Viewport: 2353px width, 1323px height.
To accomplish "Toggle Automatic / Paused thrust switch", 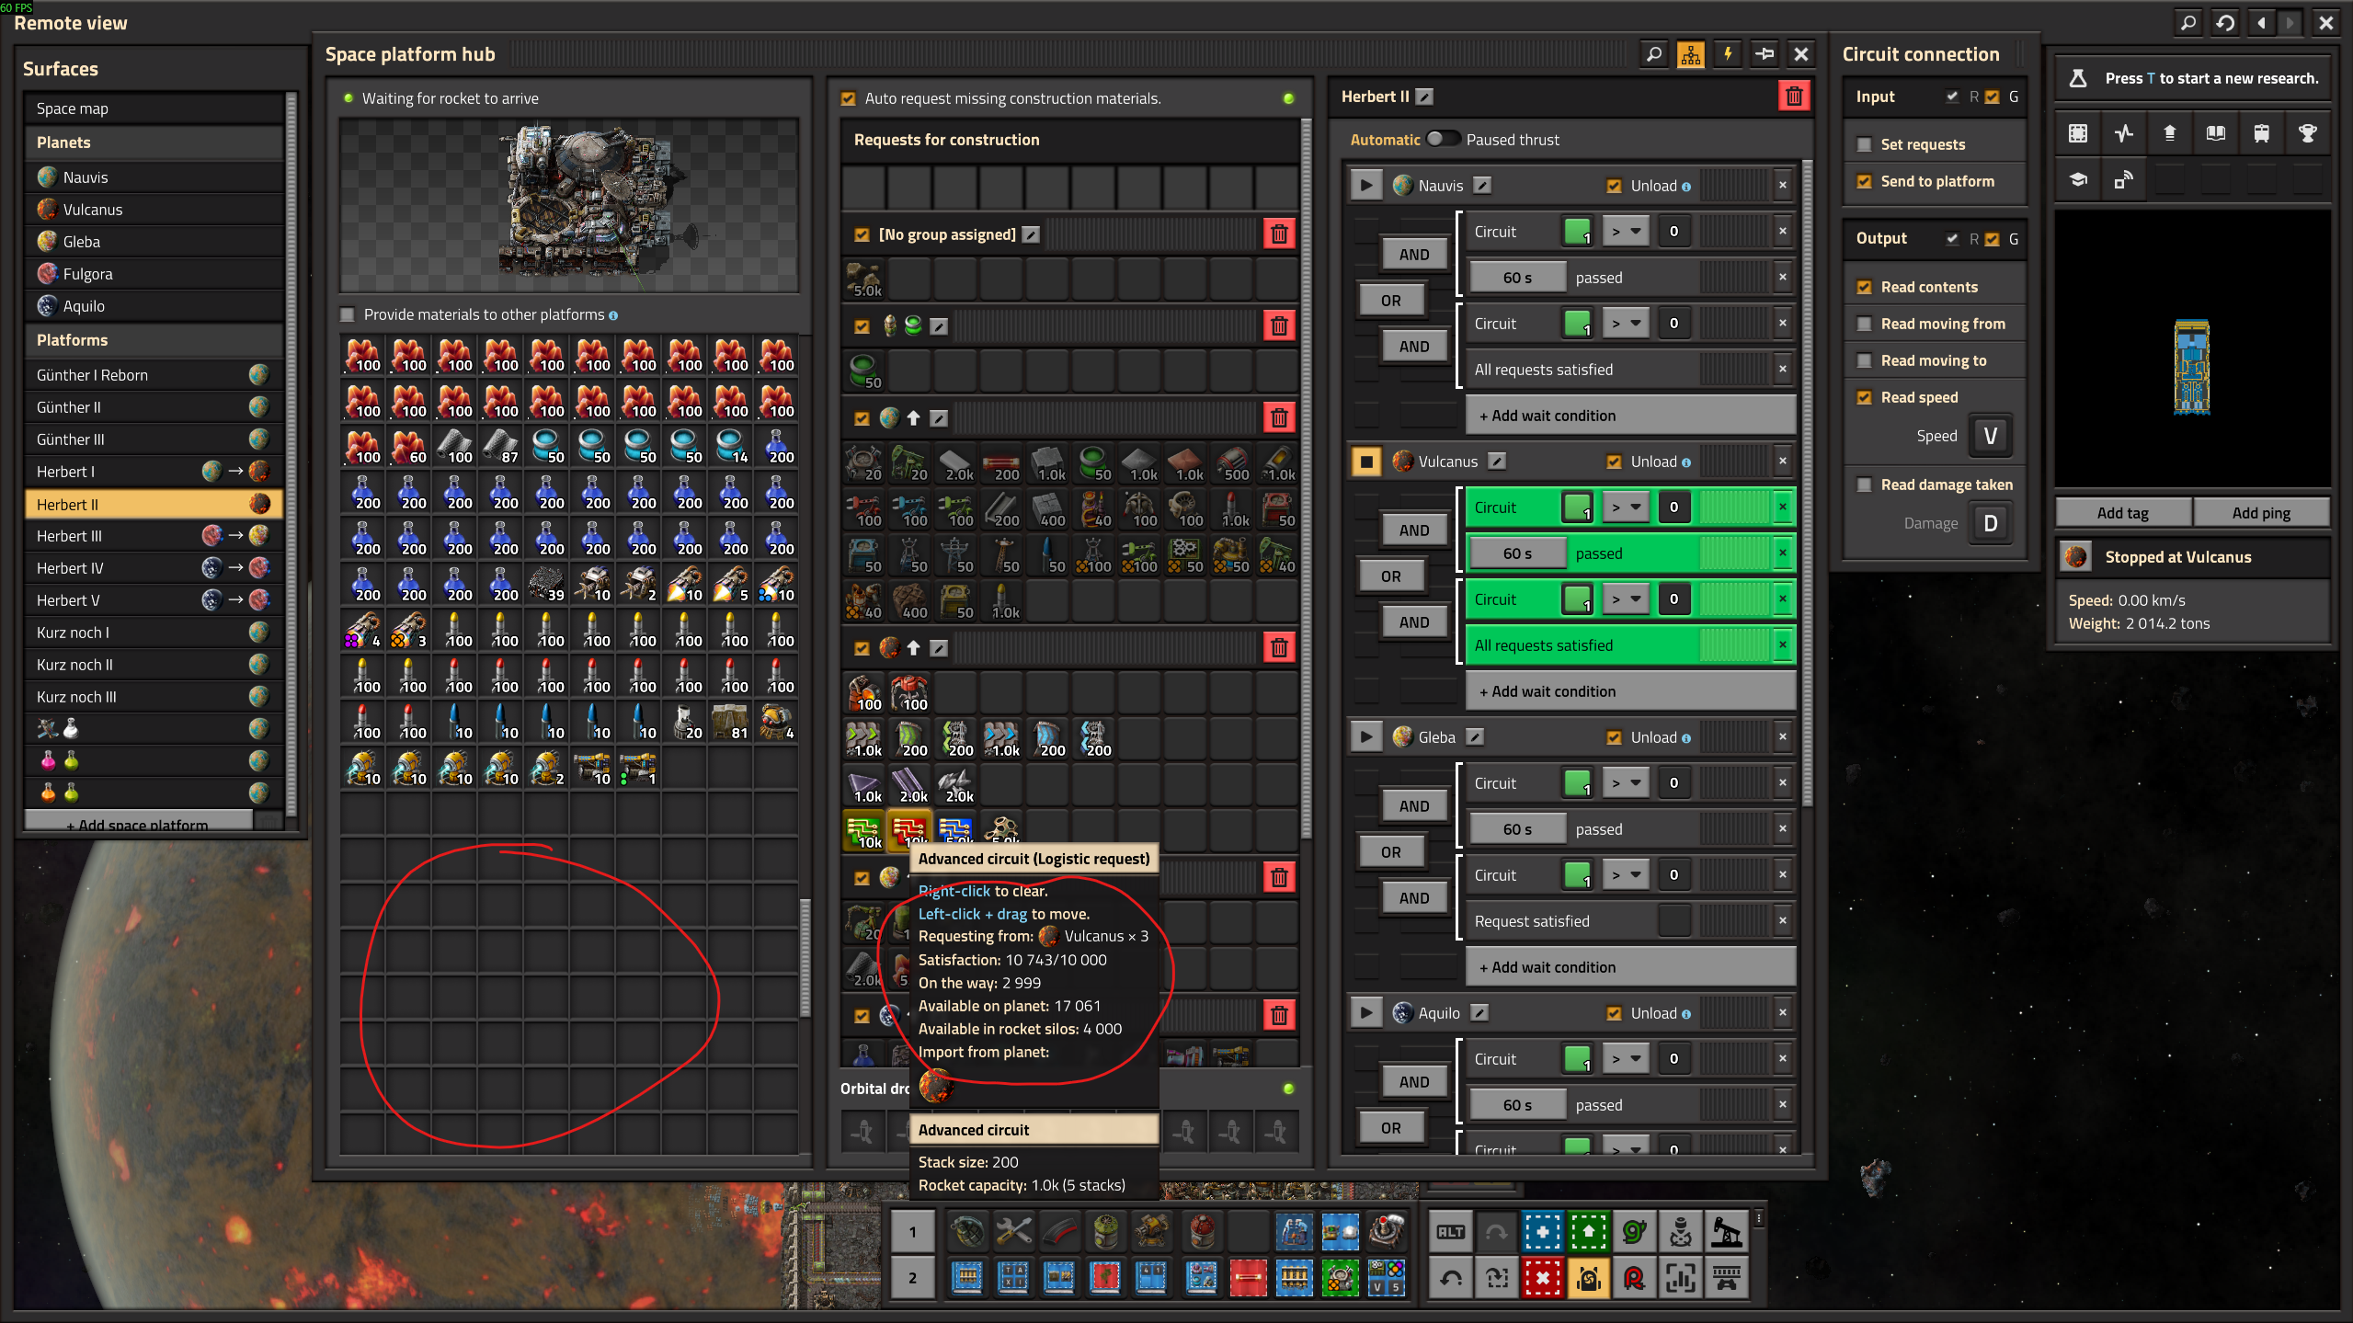I will tap(1442, 140).
